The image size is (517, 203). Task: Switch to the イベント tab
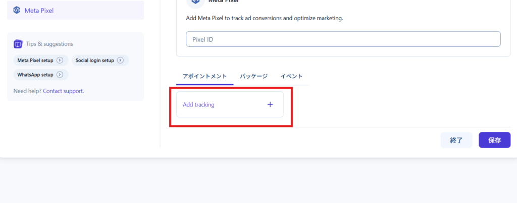click(291, 77)
